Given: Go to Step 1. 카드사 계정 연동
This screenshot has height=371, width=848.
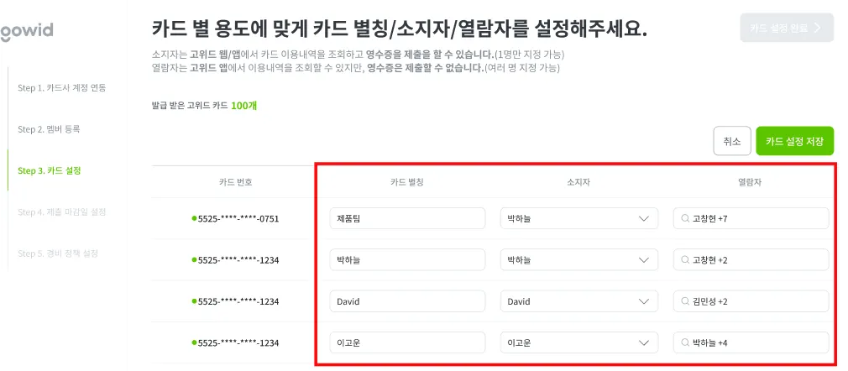Looking at the screenshot, I should (x=61, y=87).
